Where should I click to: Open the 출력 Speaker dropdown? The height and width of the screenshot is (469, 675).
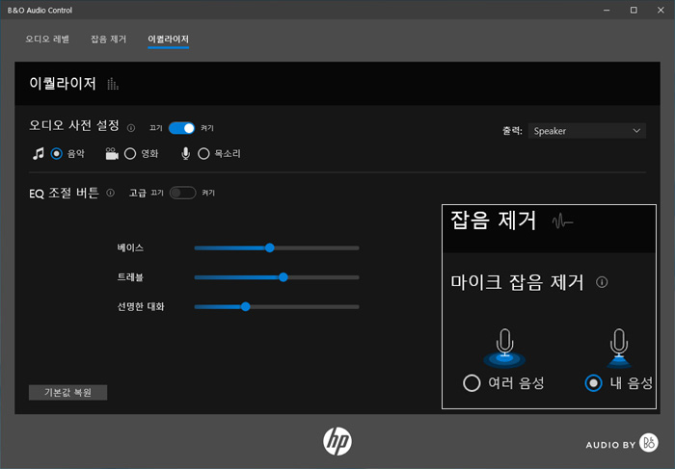point(586,130)
